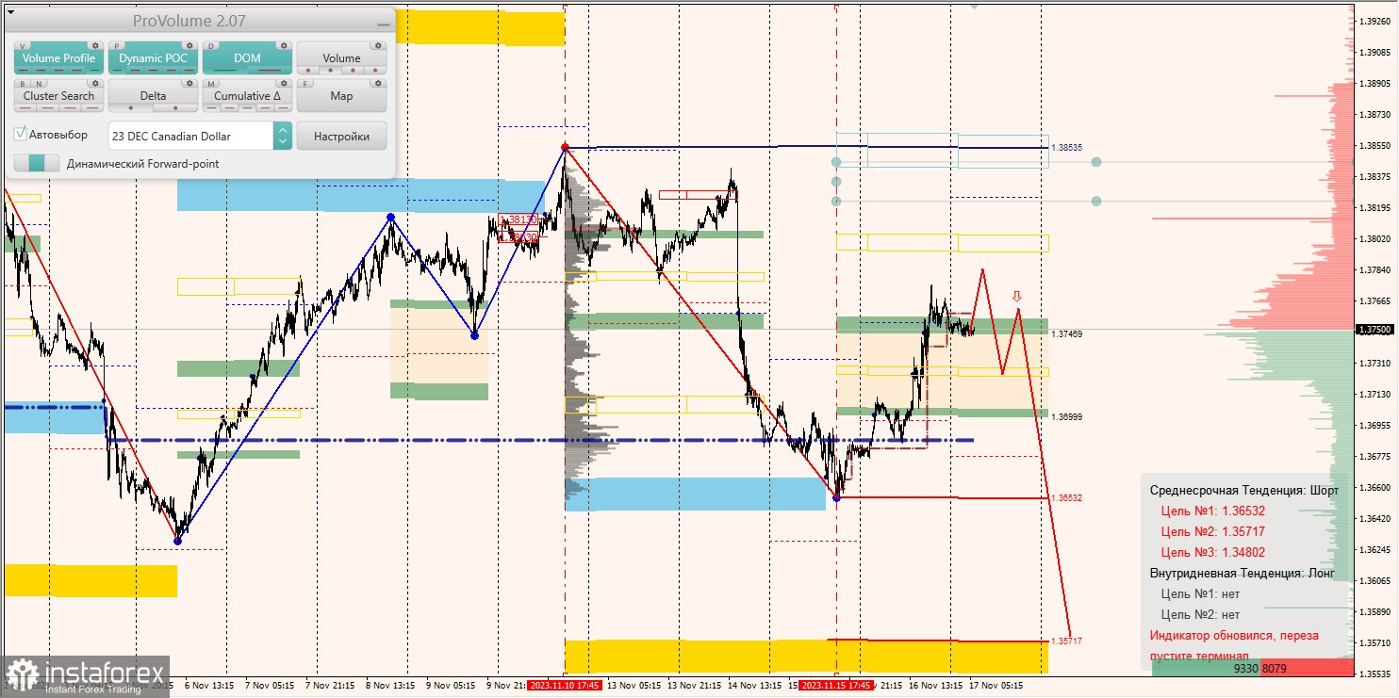1399x698 pixels.
Task: Open Настройки settings button
Action: (x=341, y=136)
